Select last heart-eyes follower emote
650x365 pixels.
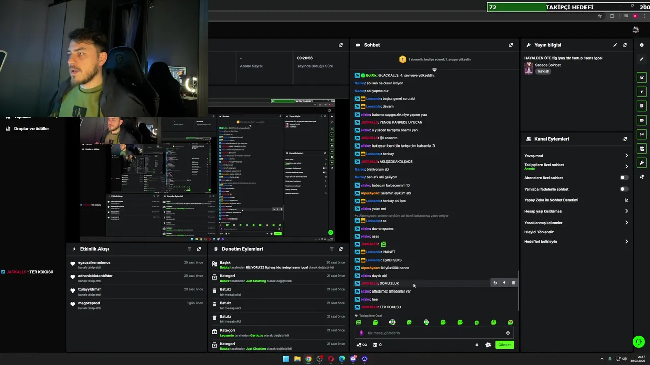click(510, 322)
